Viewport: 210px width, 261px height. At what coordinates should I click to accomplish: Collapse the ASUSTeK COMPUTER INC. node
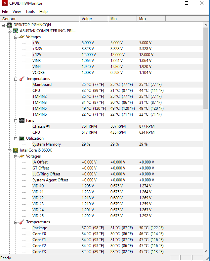point(10,31)
